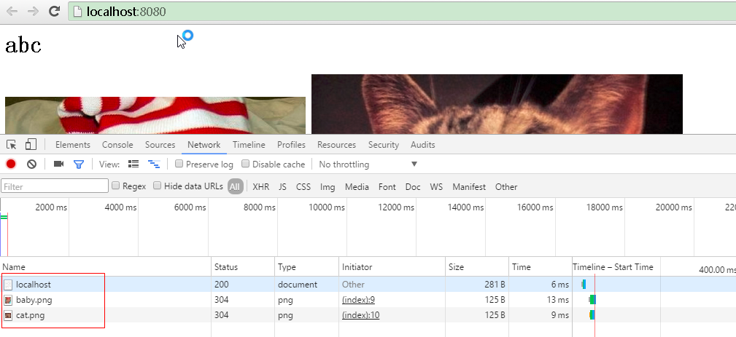Sort by the Name column header
This screenshot has height=337, width=736.
(x=106, y=267)
